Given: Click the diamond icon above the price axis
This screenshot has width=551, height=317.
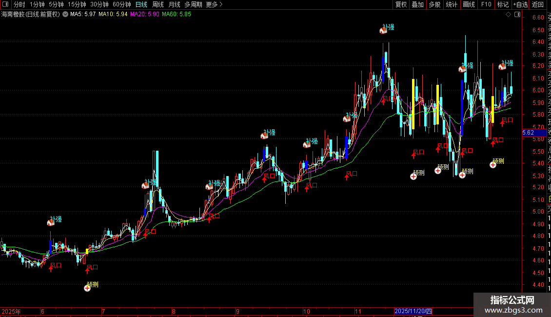Looking at the screenshot, I should (508, 15).
